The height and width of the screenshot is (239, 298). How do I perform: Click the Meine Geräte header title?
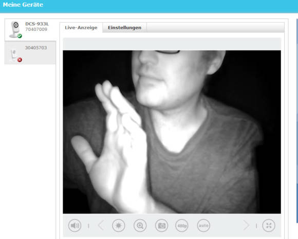(x=23, y=5)
